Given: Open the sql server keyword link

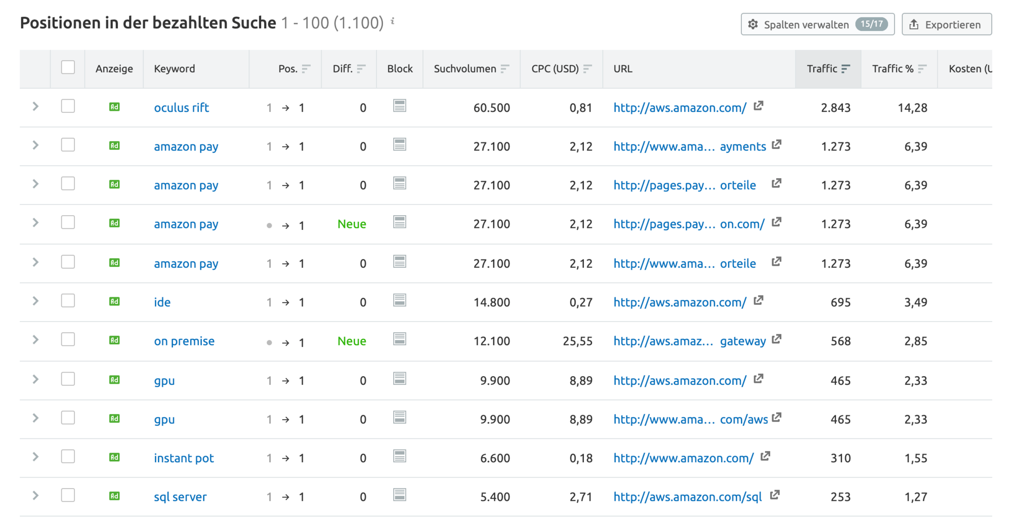Looking at the screenshot, I should (x=180, y=497).
